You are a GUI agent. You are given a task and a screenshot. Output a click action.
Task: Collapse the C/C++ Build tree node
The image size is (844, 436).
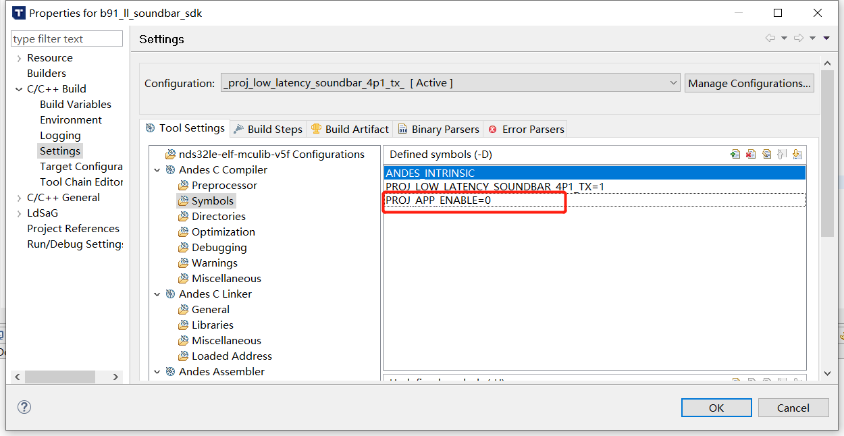point(19,89)
